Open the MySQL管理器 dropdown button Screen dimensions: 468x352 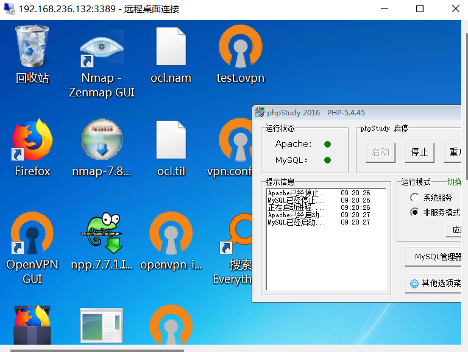434,257
